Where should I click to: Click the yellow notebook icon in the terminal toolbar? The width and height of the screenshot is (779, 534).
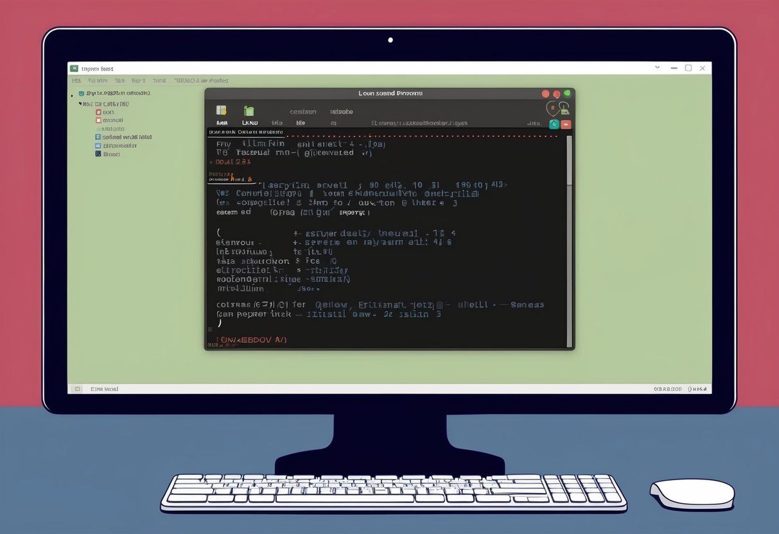tap(222, 110)
